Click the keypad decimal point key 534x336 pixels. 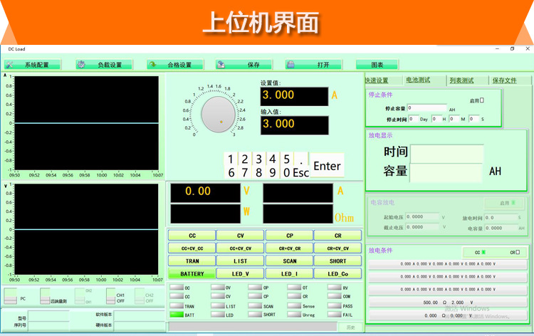coord(301,159)
